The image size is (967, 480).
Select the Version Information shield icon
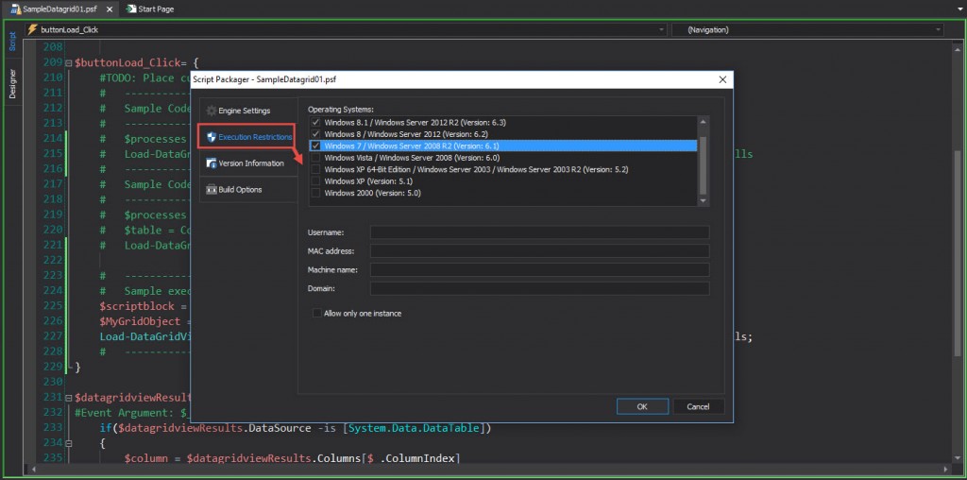click(211, 163)
